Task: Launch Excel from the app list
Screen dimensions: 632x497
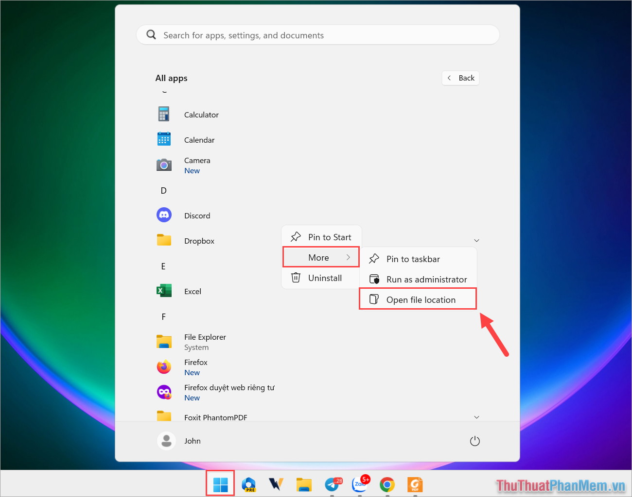Action: click(x=193, y=291)
